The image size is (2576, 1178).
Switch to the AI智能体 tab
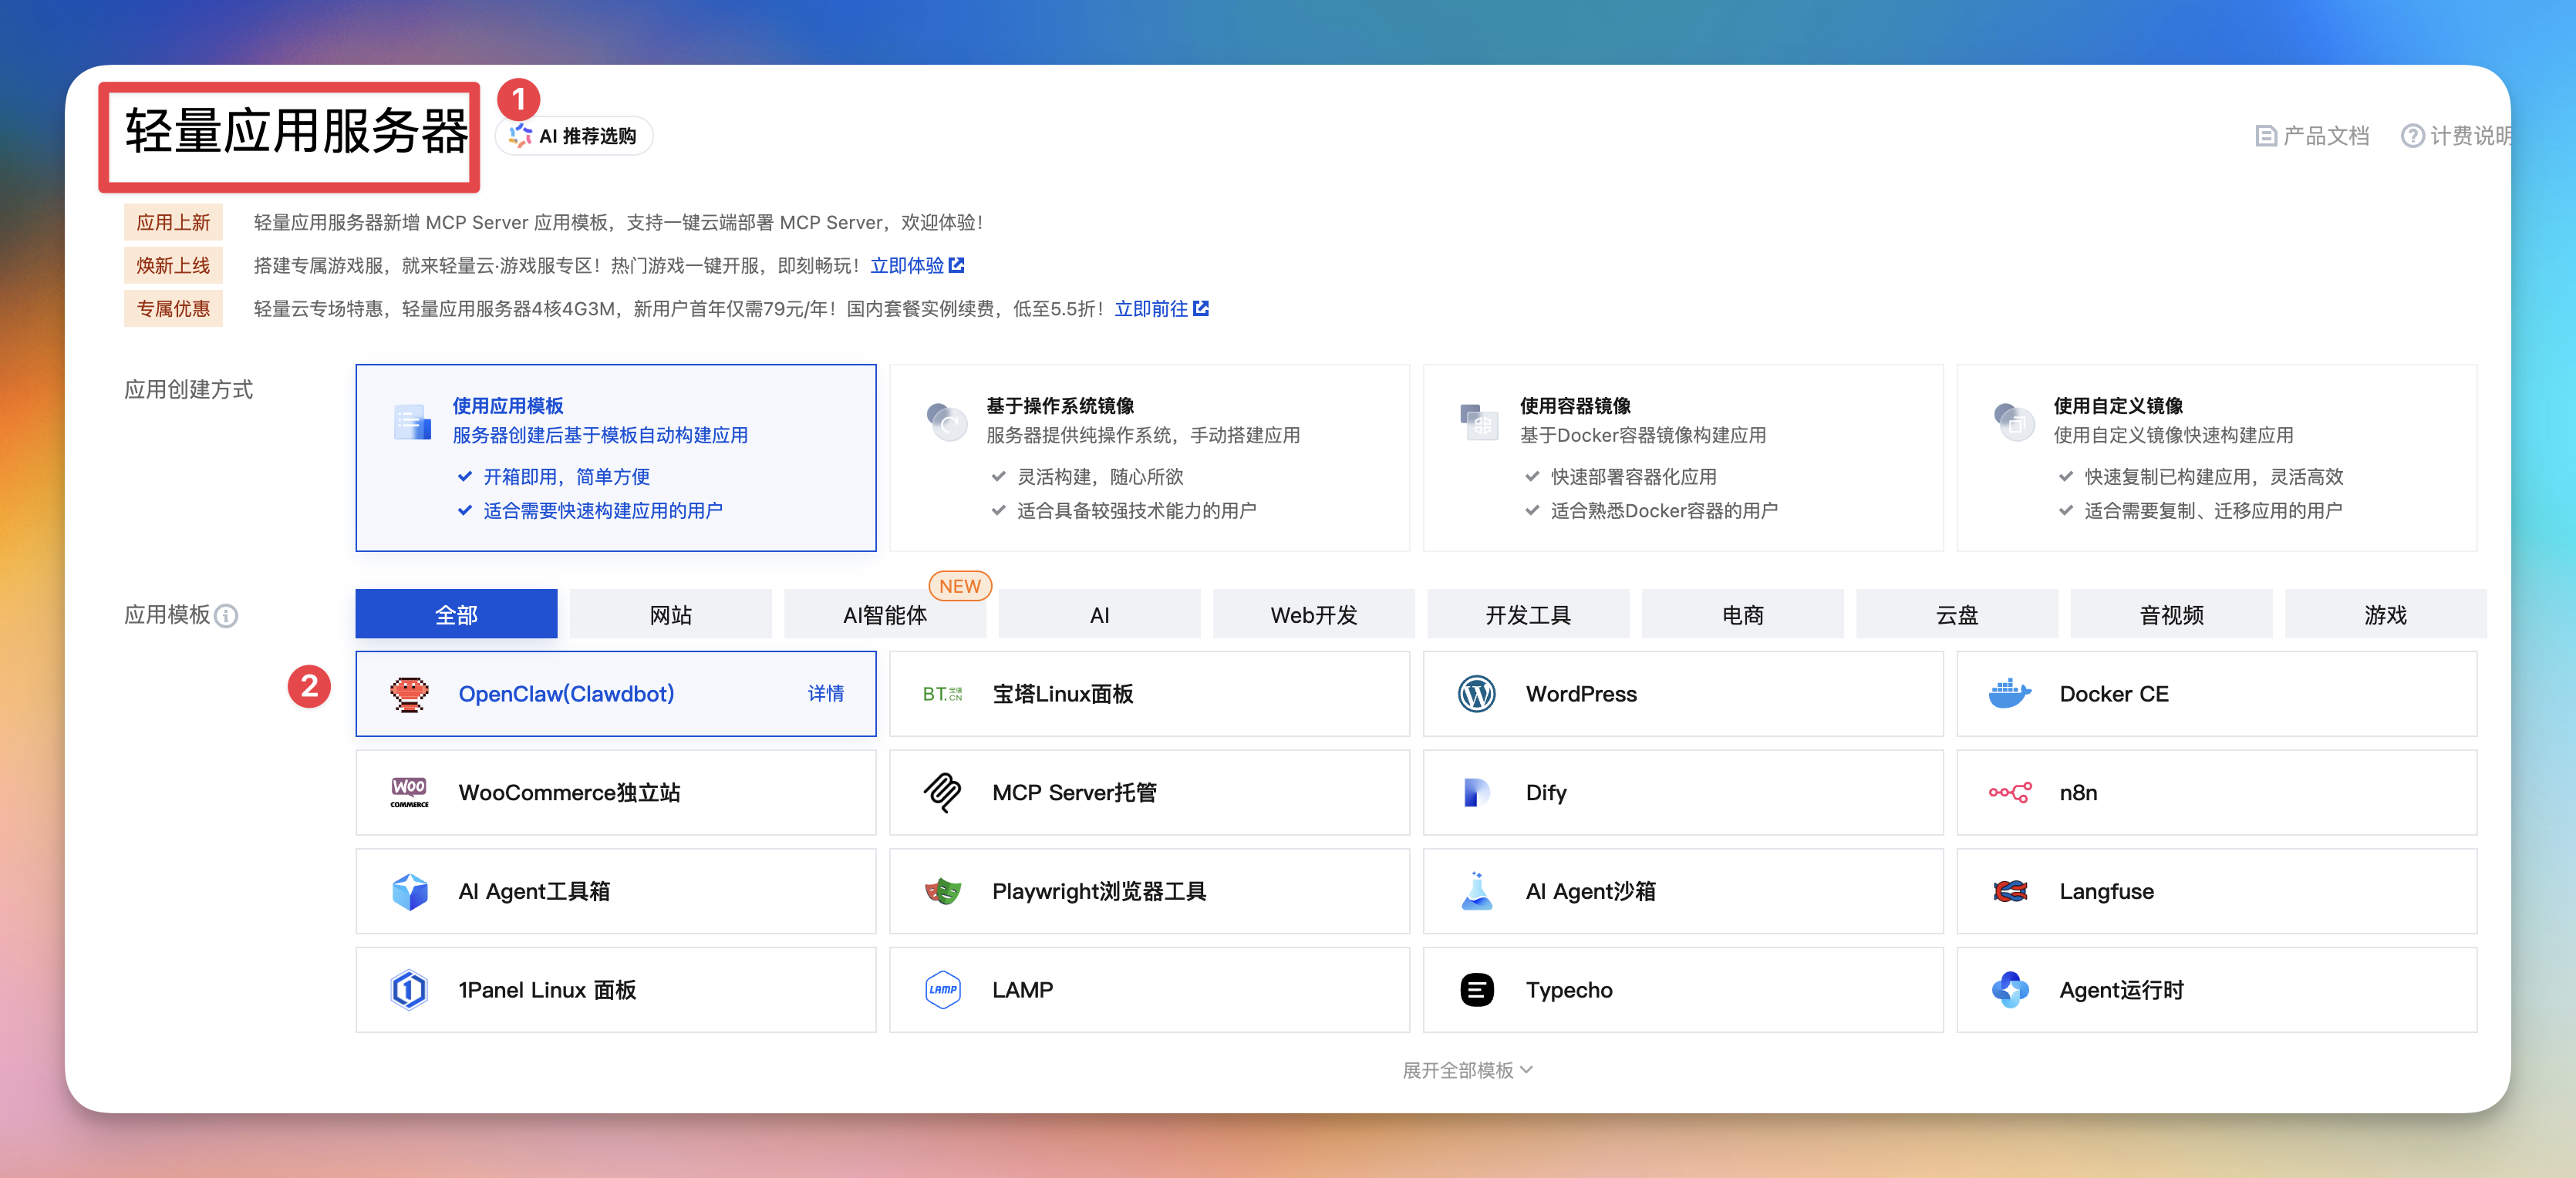[884, 615]
